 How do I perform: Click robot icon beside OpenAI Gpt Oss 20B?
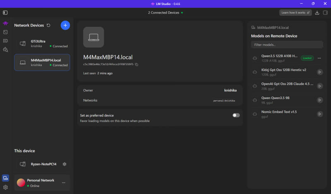click(255, 86)
